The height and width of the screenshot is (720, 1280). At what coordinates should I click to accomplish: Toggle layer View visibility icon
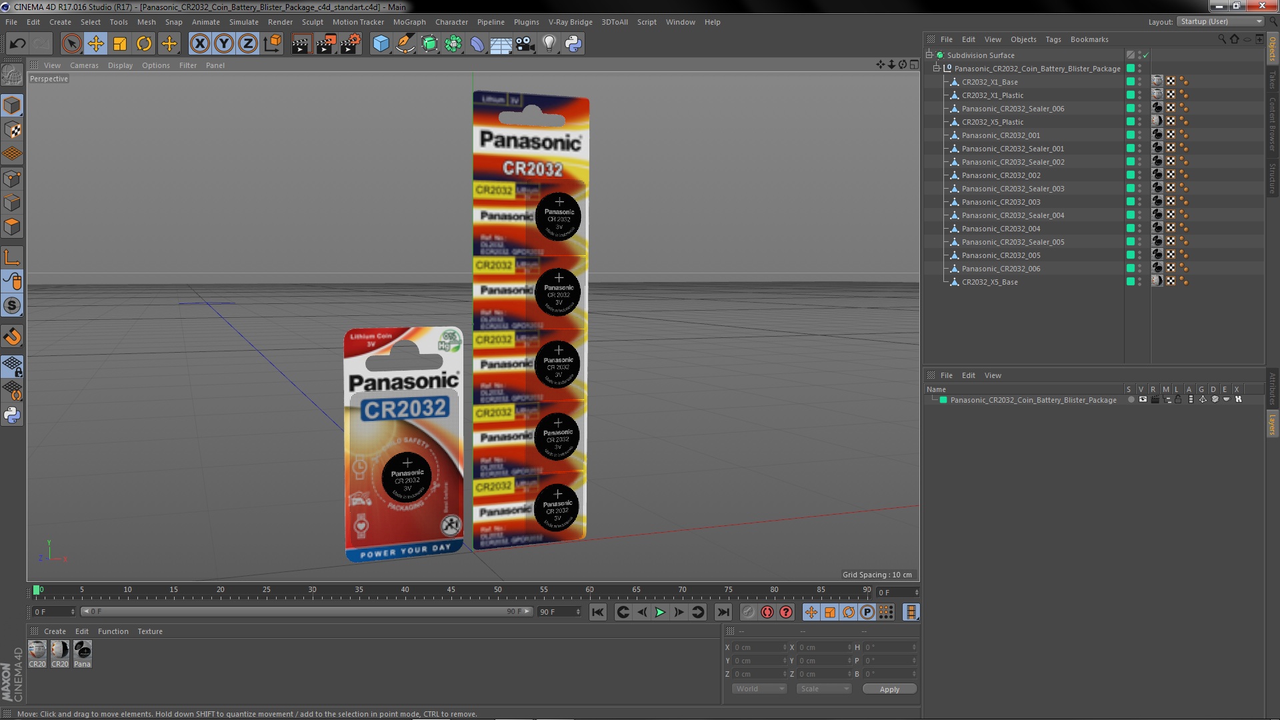(x=1143, y=400)
